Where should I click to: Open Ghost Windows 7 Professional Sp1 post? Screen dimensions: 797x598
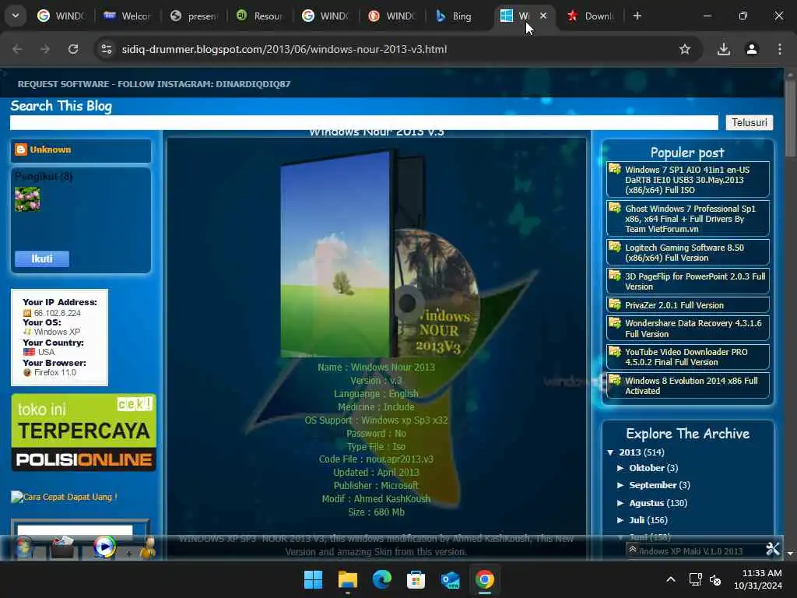click(690, 219)
